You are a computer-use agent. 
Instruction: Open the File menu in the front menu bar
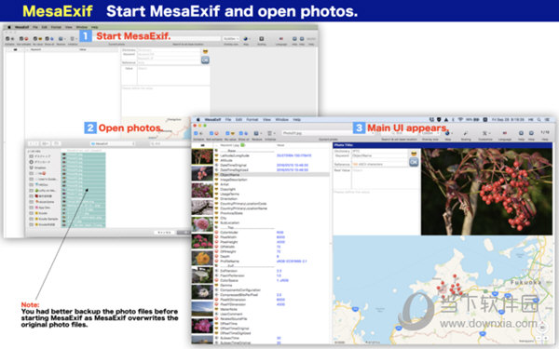[x=228, y=120]
